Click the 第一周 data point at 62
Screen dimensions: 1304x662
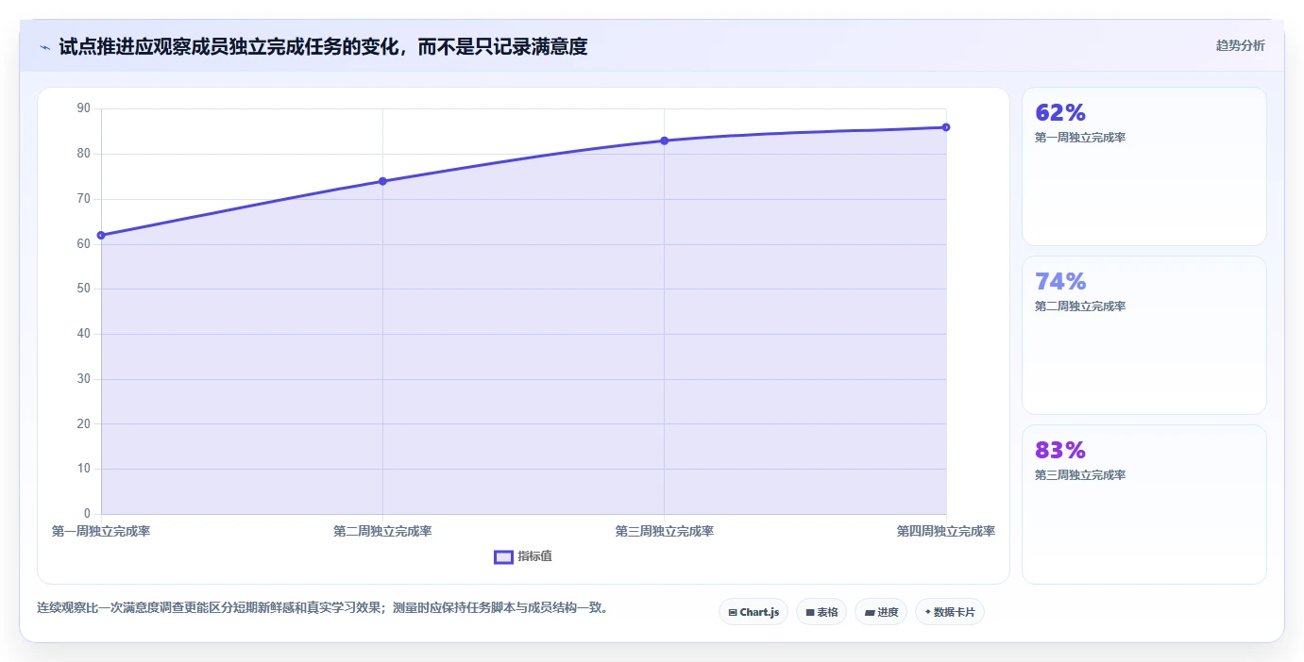(101, 235)
